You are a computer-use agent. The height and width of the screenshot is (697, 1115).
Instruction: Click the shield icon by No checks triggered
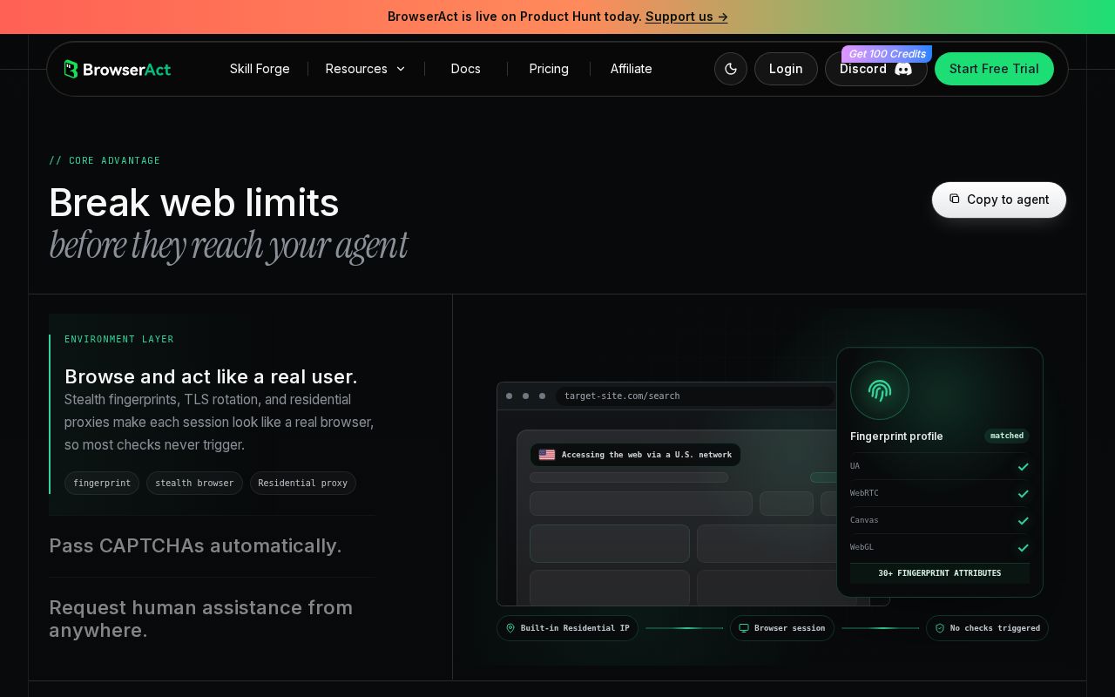pos(940,628)
